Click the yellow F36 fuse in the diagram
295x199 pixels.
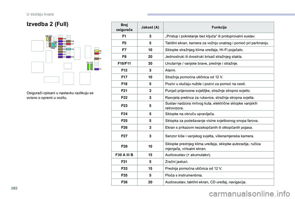click(x=47, y=39)
